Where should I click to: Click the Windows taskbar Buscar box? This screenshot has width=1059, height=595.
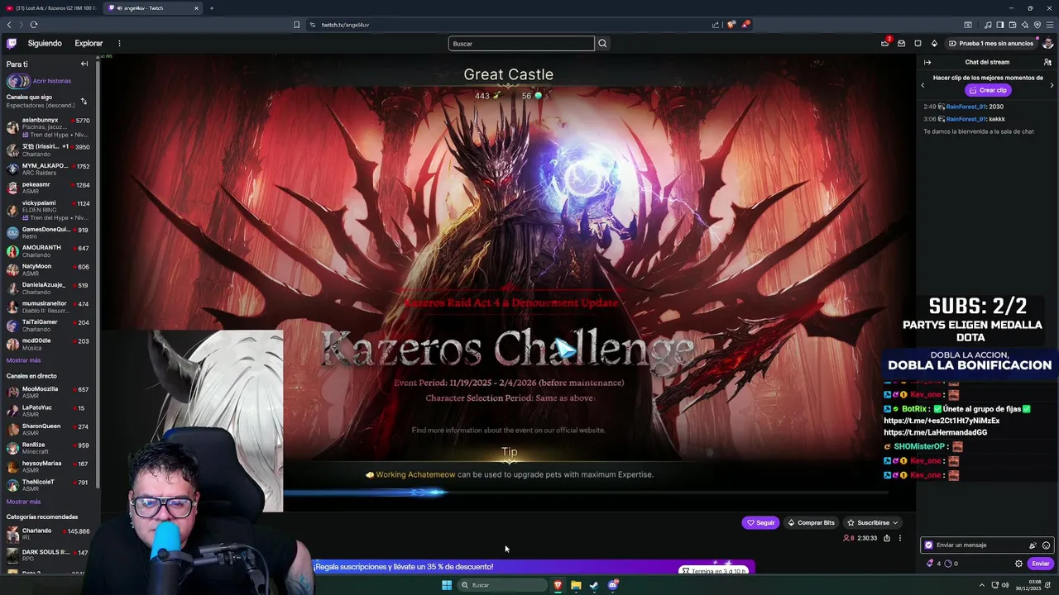tap(502, 585)
